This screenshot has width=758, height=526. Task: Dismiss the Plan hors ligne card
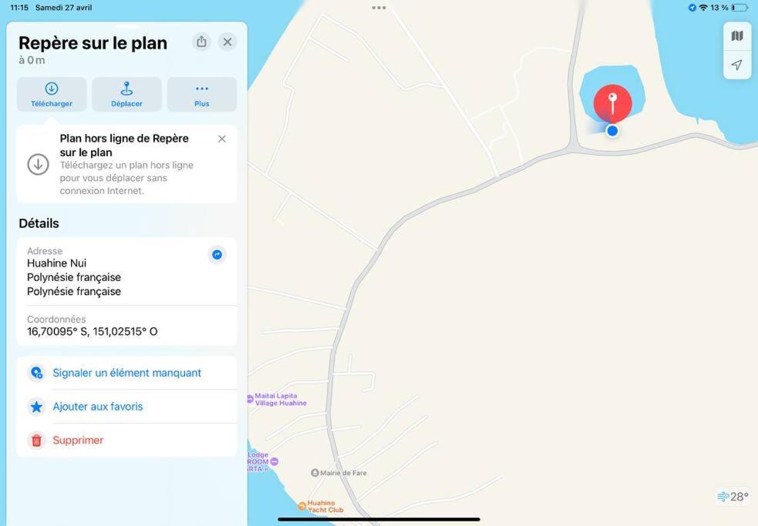point(222,139)
